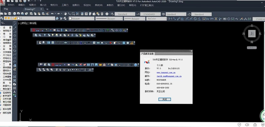
Task: Click the email address link in dialog
Action: [x=169, y=76]
